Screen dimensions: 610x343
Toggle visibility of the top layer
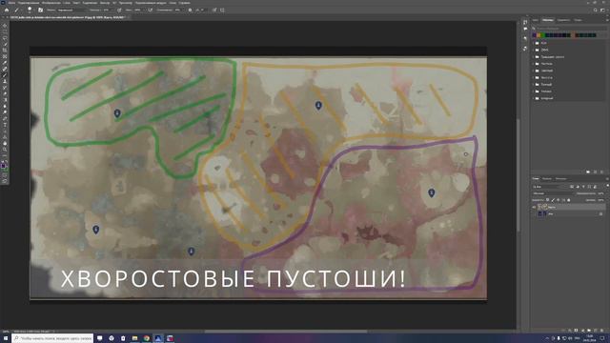[x=534, y=208]
